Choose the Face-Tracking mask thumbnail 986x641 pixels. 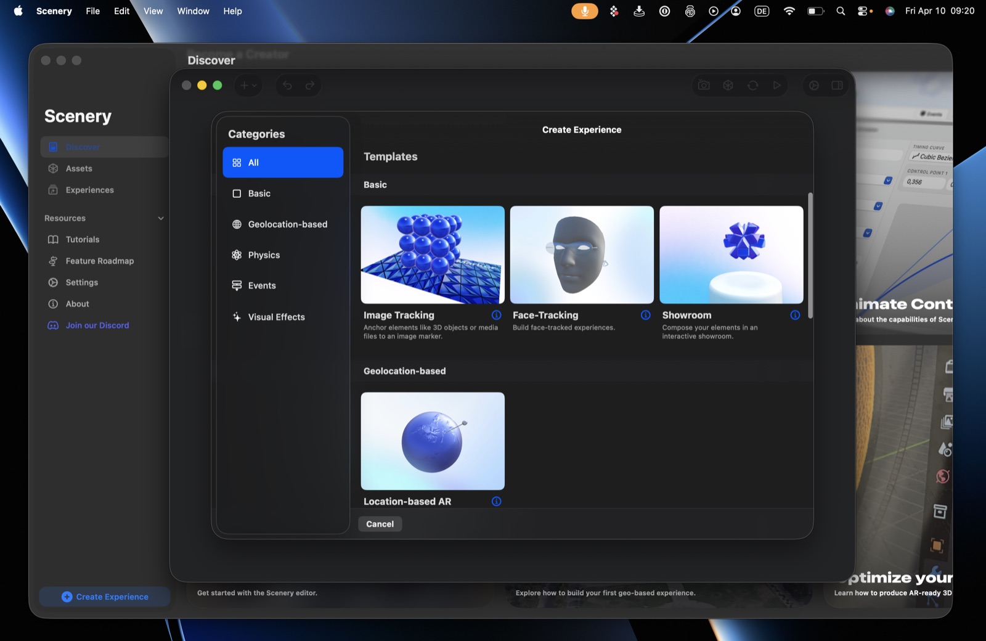pos(582,255)
